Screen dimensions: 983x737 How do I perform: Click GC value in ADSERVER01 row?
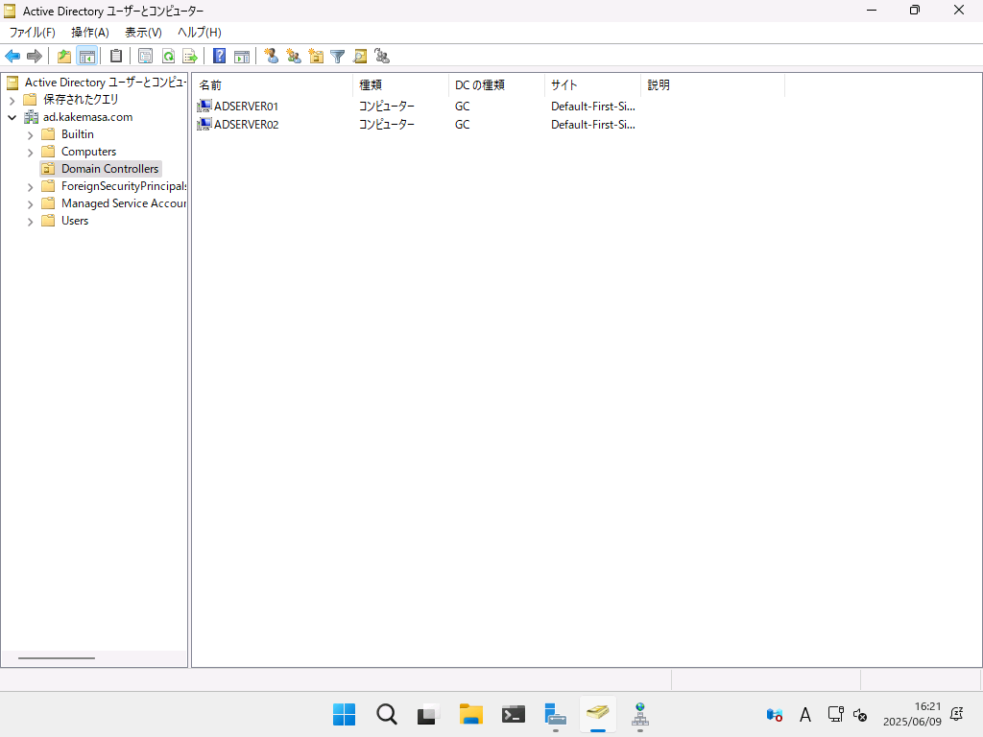point(463,107)
